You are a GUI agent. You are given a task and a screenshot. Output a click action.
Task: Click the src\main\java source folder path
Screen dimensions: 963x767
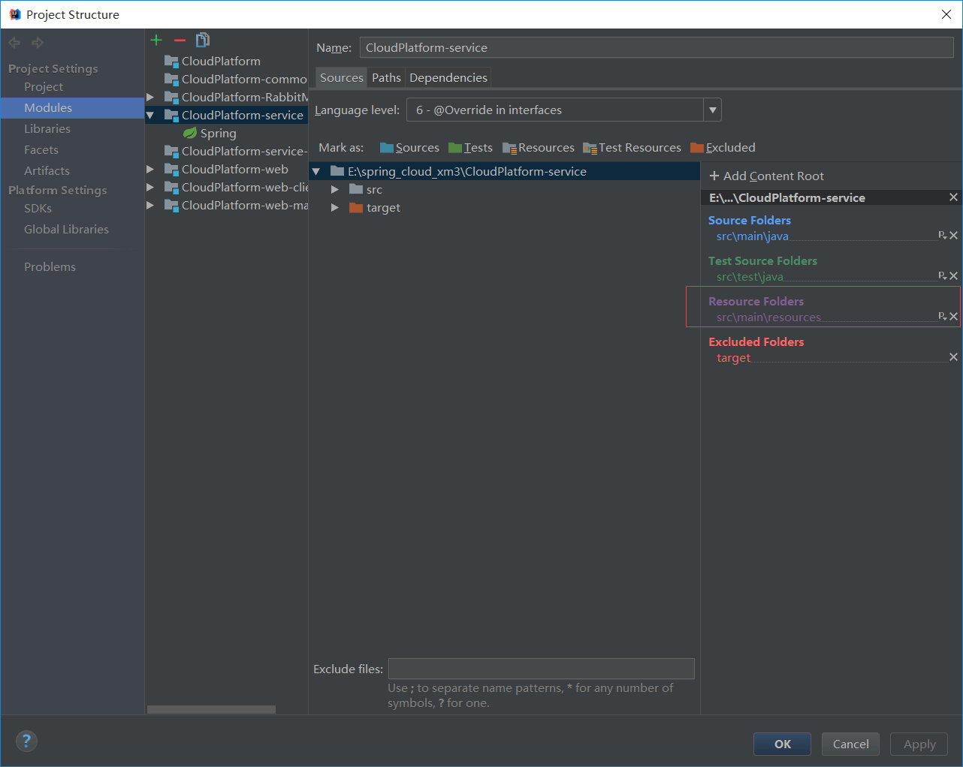point(752,236)
